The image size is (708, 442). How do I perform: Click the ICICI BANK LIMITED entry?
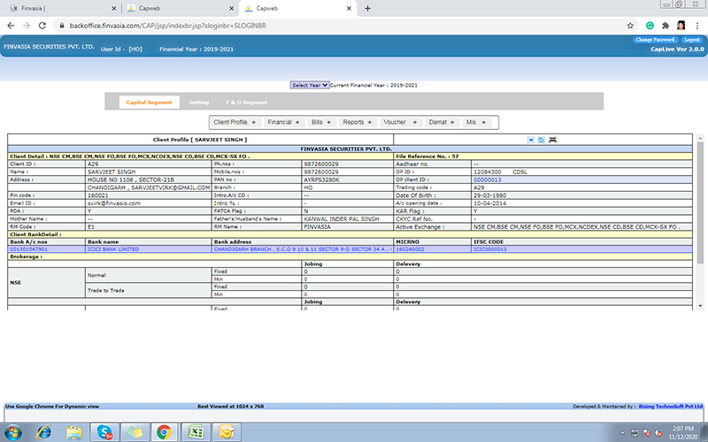113,249
